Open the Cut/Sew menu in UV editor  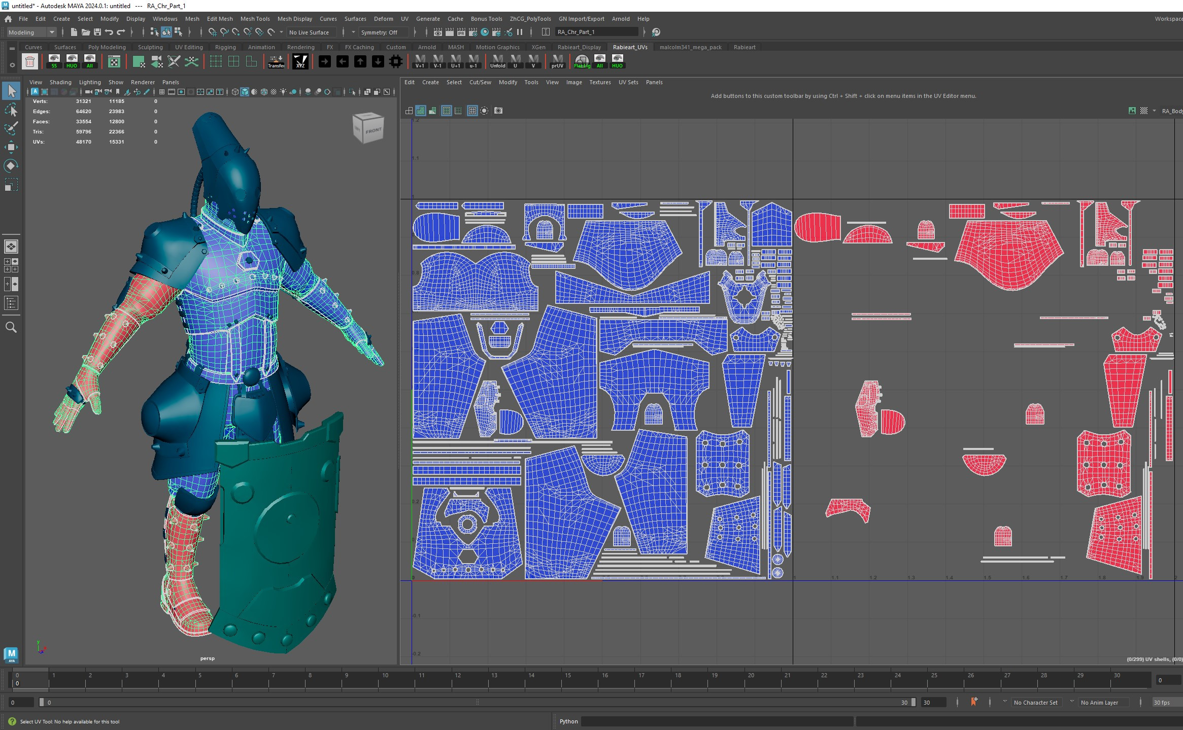[480, 82]
